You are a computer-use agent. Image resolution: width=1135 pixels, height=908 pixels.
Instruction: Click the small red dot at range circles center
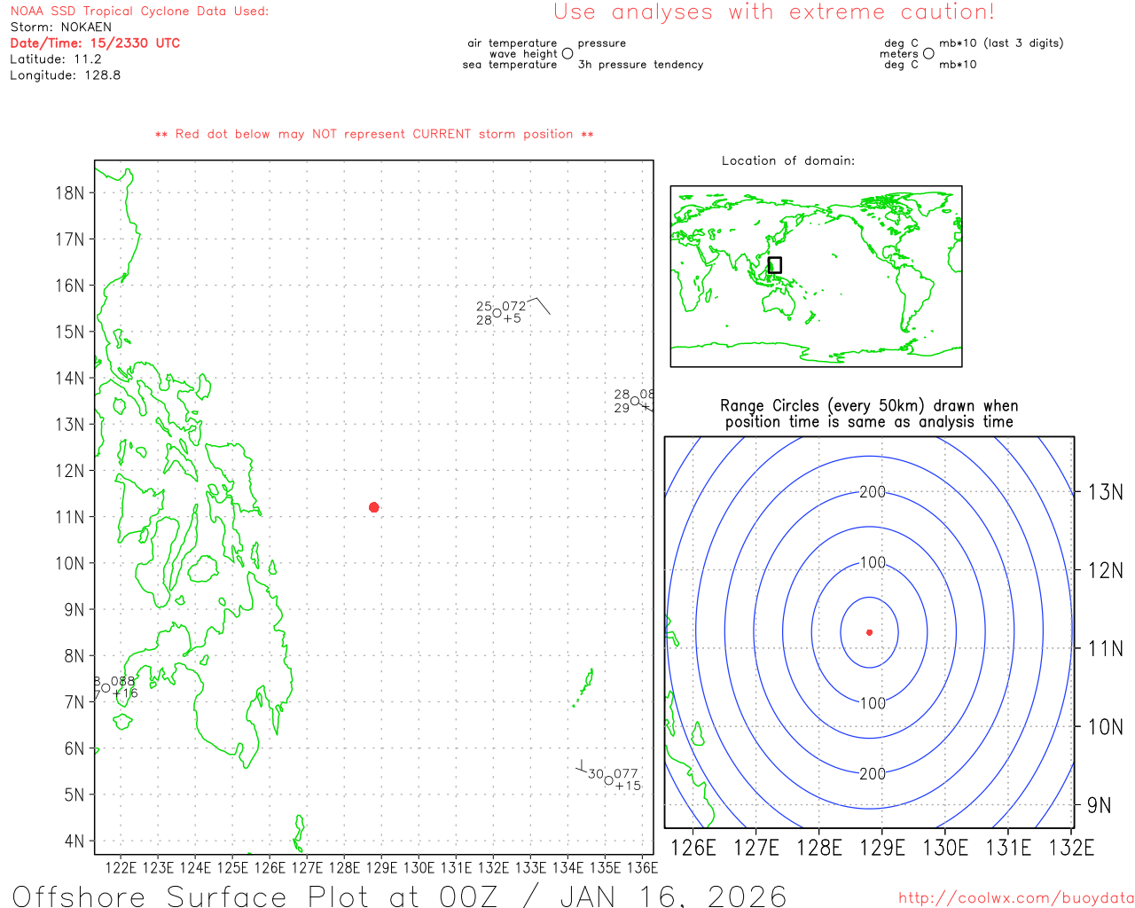pyautogui.click(x=870, y=632)
